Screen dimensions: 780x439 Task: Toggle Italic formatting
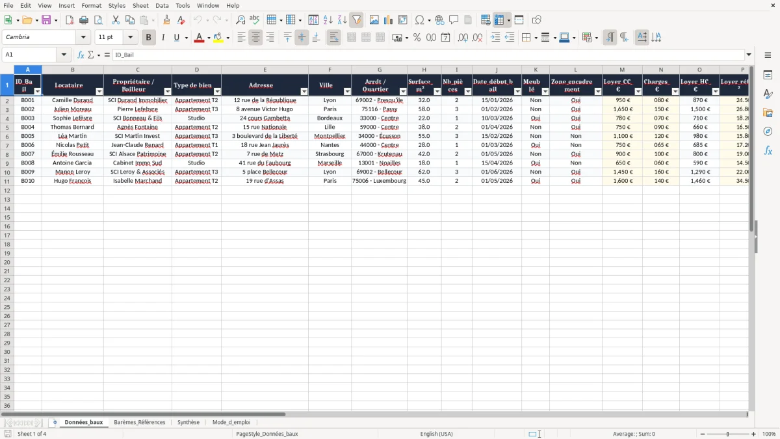[x=163, y=38]
